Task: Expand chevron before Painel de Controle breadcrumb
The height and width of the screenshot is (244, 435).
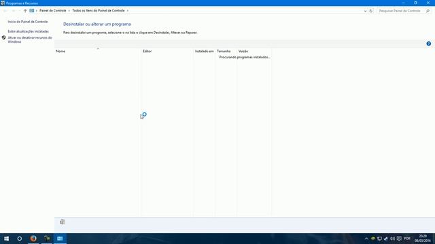Action: coord(36,11)
